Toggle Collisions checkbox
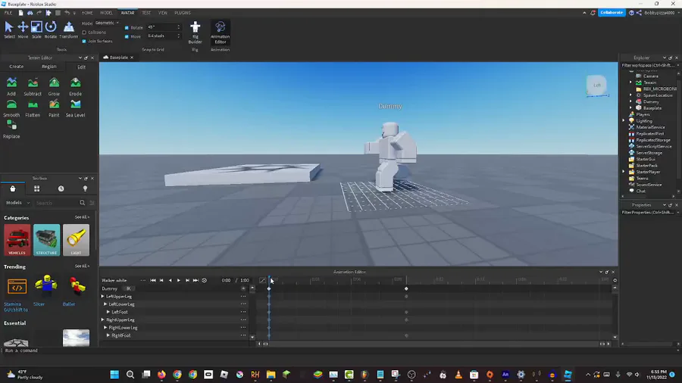Viewport: 682px width, 383px height. [84, 32]
